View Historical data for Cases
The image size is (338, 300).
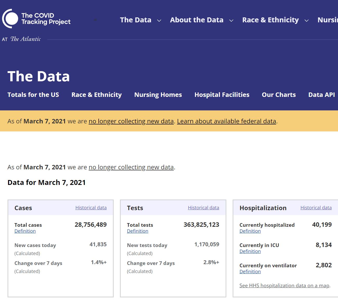[91, 208]
